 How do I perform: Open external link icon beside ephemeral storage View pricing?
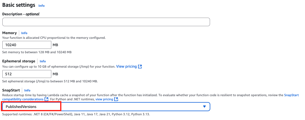pos(140,67)
